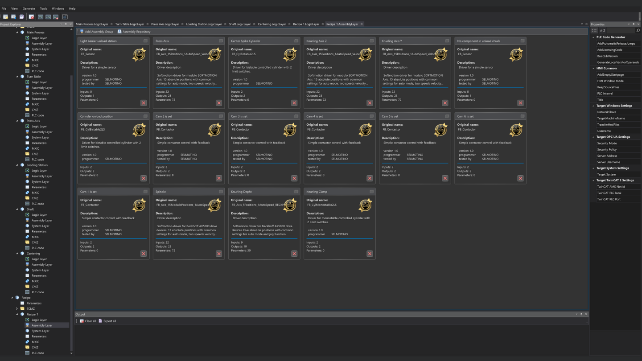Collapse the Target OPC UA Settings group
642x361 pixels.
coord(593,137)
